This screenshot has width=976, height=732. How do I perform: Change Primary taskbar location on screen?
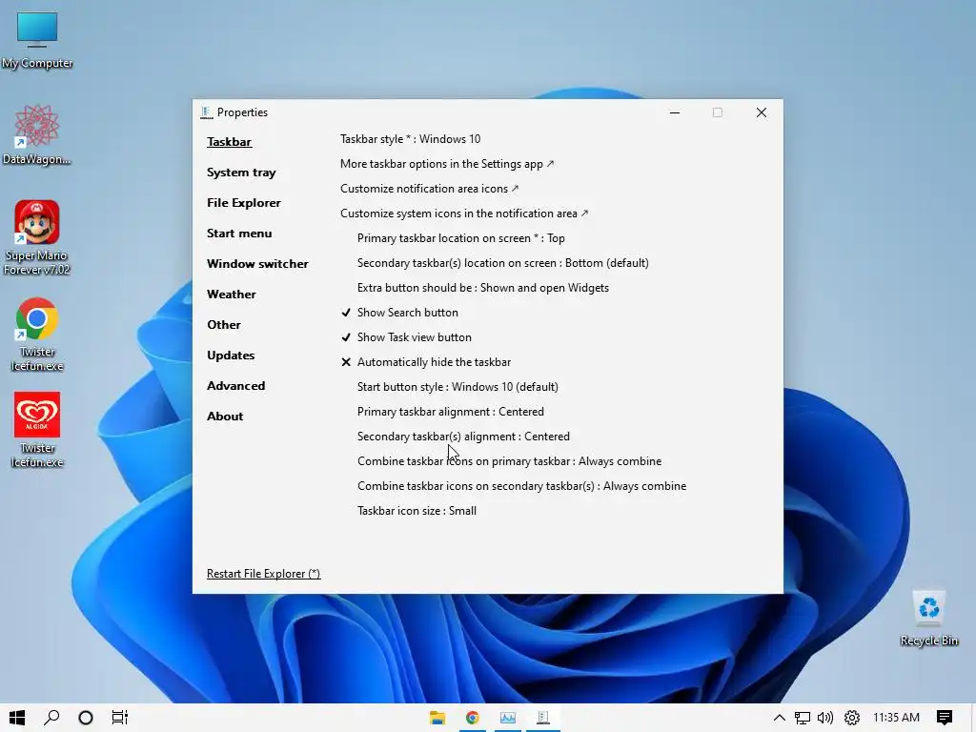(461, 238)
